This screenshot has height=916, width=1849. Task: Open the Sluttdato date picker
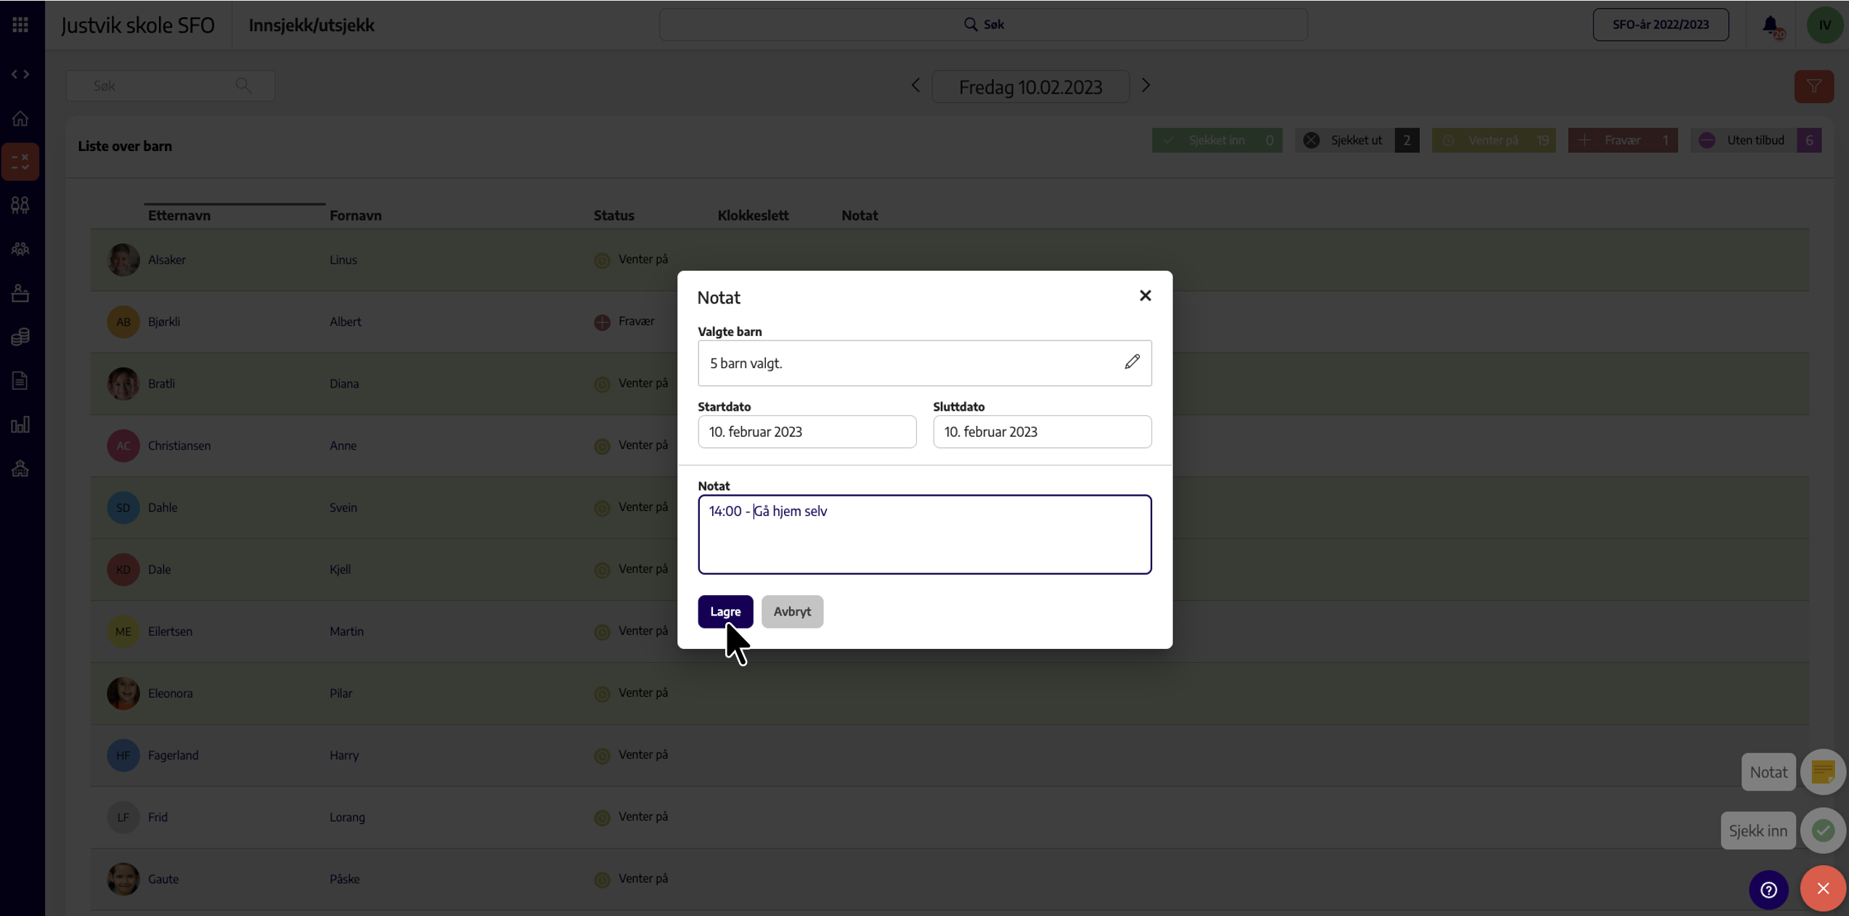[x=1042, y=432]
